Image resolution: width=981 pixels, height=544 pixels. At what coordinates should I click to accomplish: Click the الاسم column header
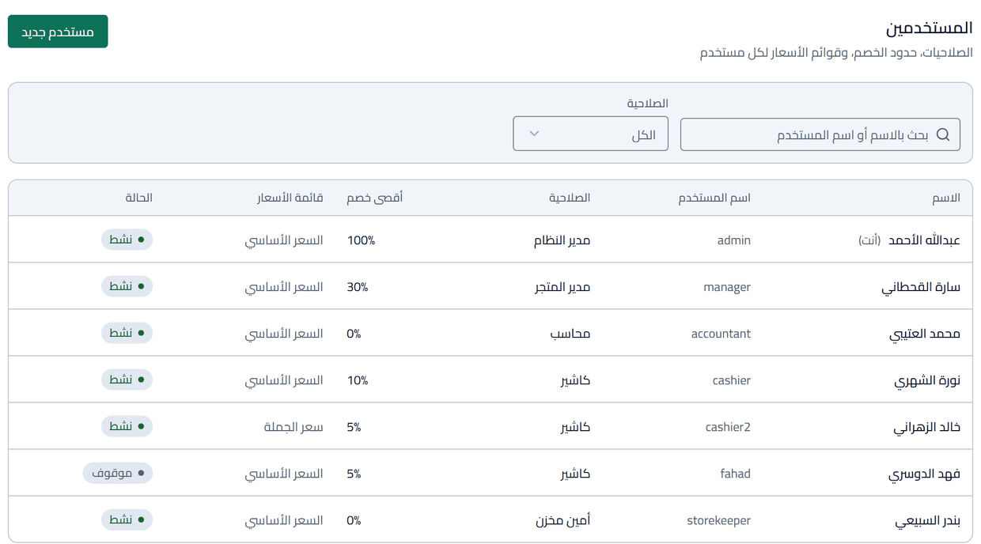[946, 198]
